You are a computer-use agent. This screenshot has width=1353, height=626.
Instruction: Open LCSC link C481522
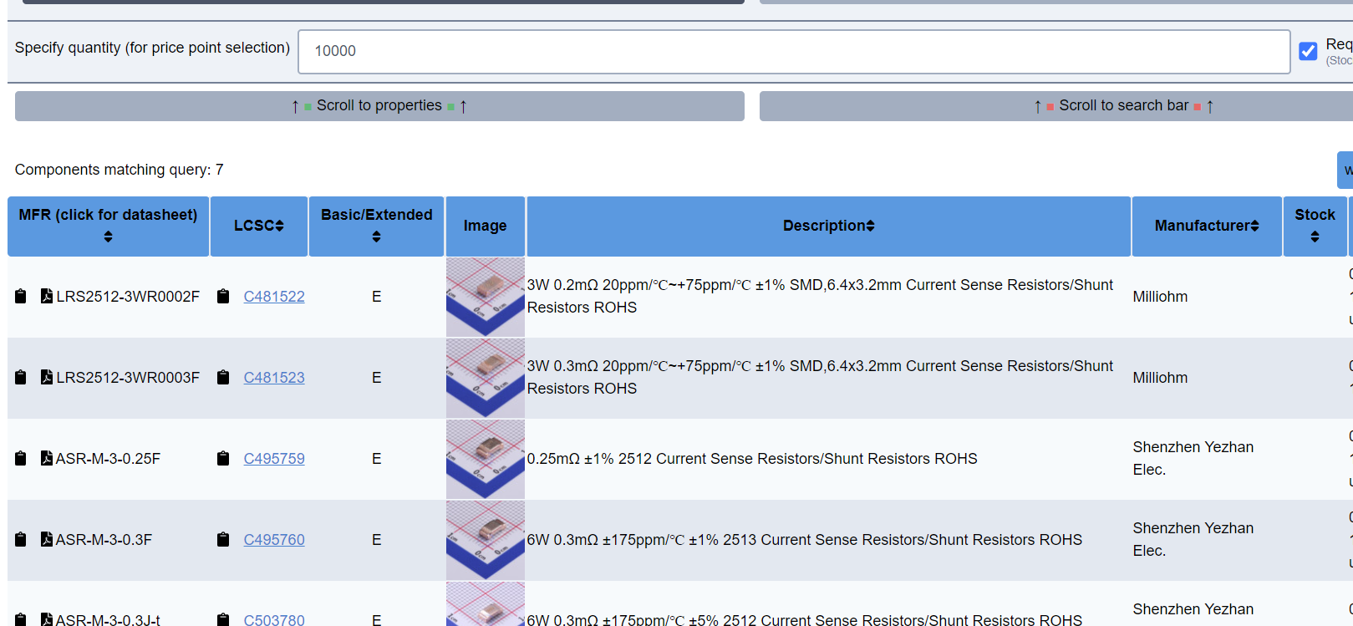click(x=274, y=297)
